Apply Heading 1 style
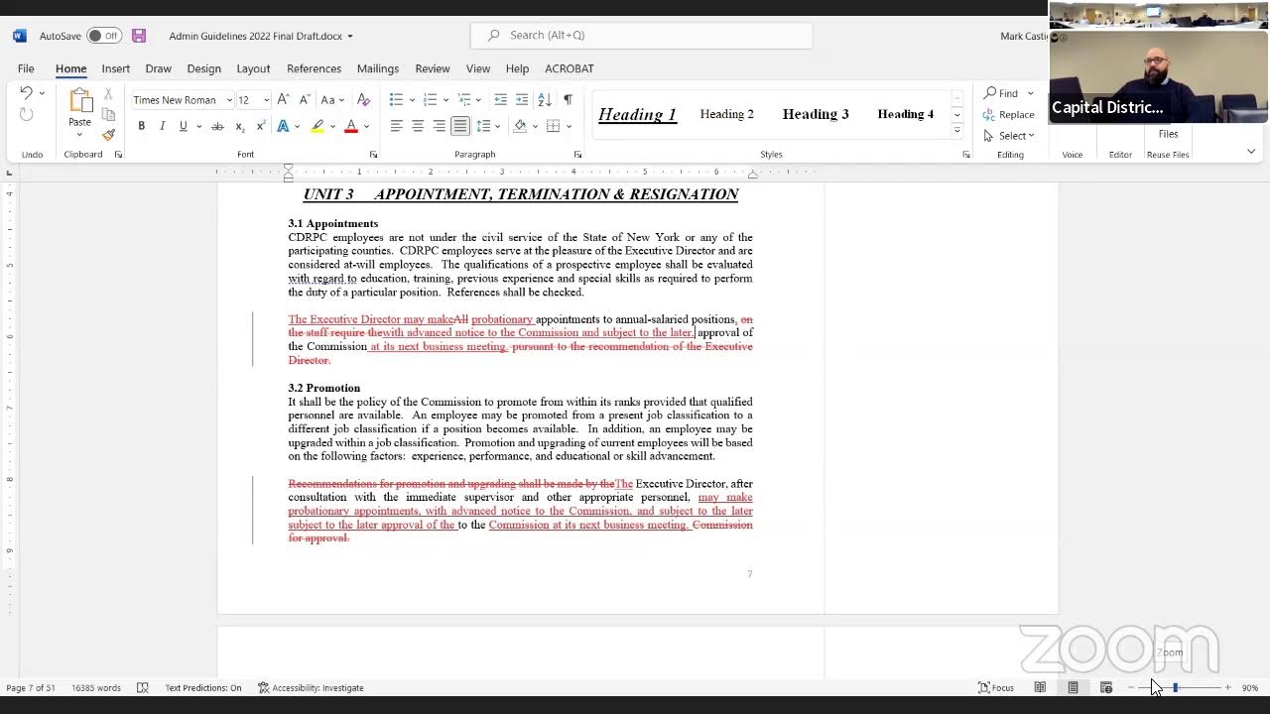Screen dimensions: 1270x714 (x=637, y=114)
